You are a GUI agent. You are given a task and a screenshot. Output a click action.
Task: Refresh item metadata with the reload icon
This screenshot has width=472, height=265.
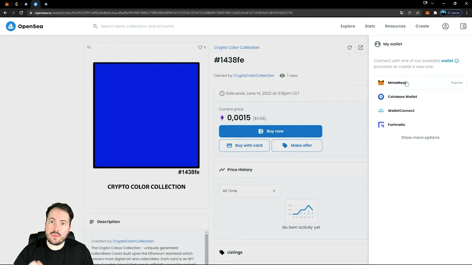[x=349, y=47]
